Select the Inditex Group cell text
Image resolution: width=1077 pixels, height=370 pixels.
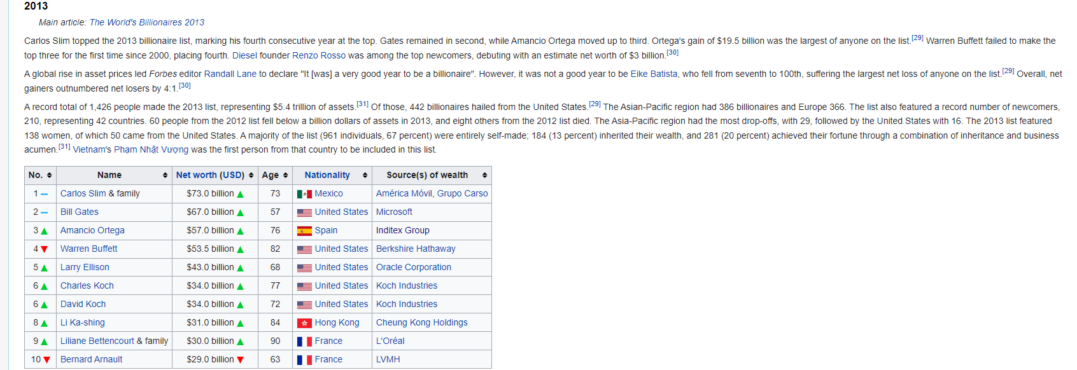click(x=403, y=230)
